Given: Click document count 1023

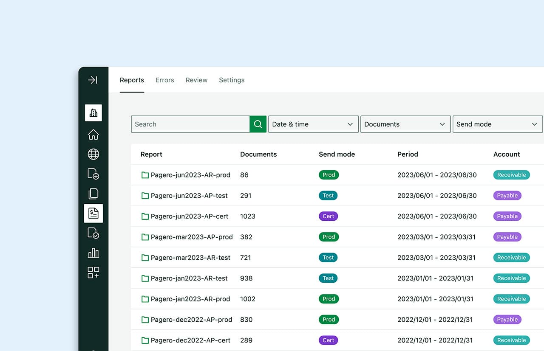Looking at the screenshot, I should 248,216.
